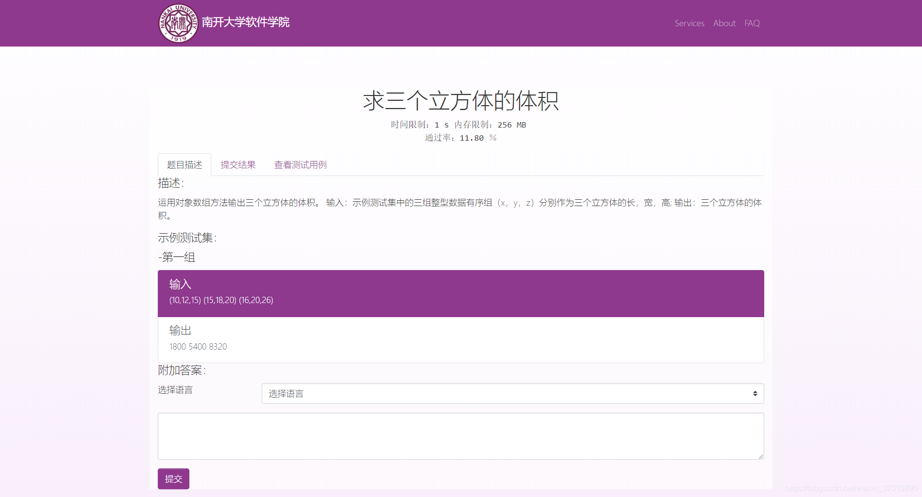The width and height of the screenshot is (922, 497).
Task: Click the 示例测试集 heading
Action: point(187,238)
